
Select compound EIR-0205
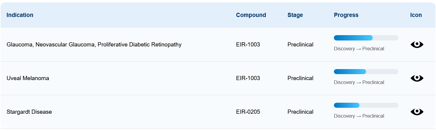point(248,112)
